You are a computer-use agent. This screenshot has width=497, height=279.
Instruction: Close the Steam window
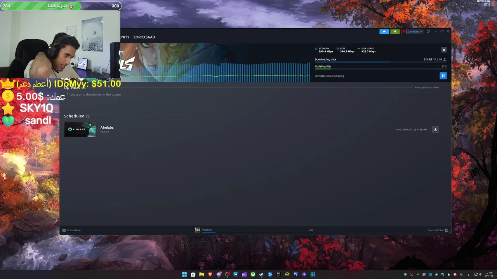click(x=448, y=31)
